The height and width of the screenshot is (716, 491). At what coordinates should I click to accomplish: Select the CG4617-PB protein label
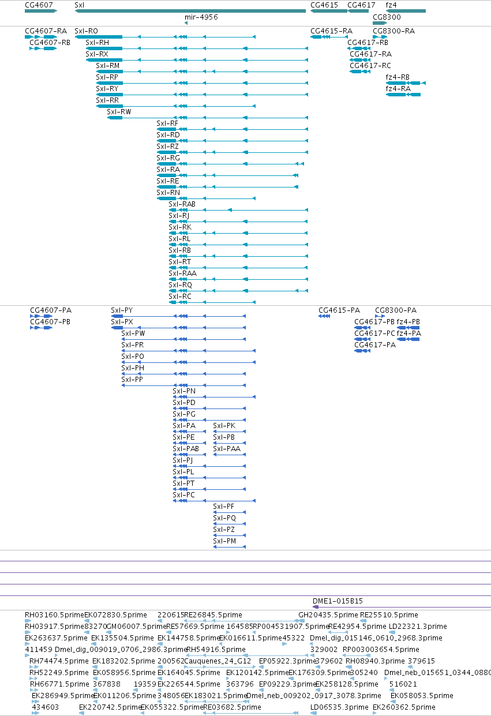click(x=374, y=322)
